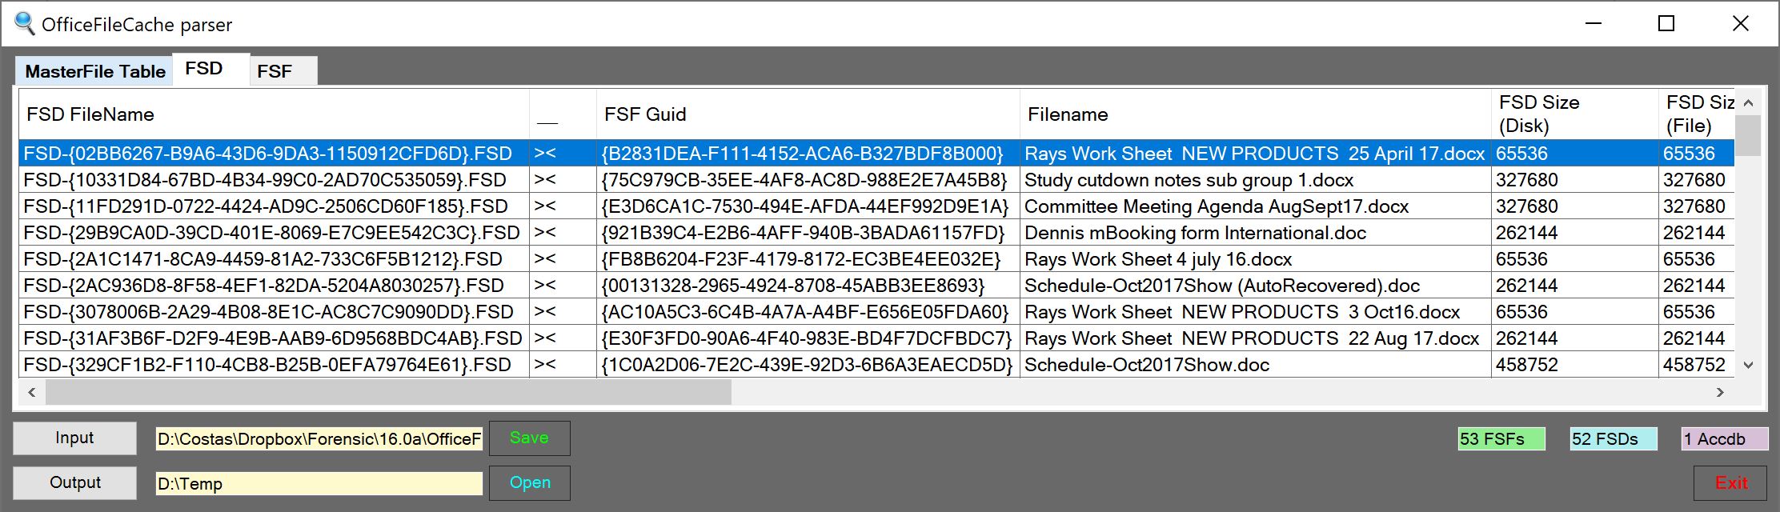Open the FSF tab
1780x512 pixels.
(278, 71)
